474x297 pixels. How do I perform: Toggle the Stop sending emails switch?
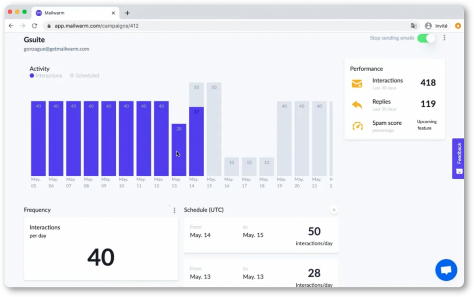[x=426, y=38]
